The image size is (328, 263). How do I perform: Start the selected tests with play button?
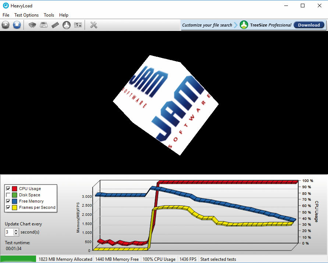click(6, 25)
